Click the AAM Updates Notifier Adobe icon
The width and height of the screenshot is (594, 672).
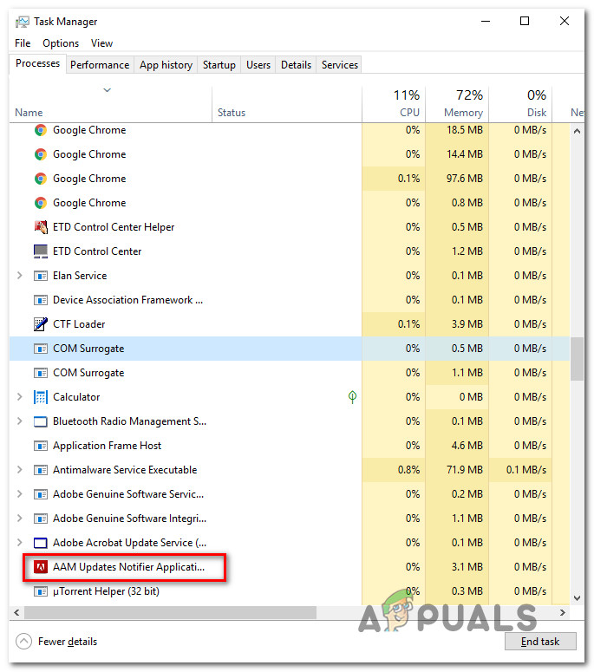pyautogui.click(x=41, y=567)
